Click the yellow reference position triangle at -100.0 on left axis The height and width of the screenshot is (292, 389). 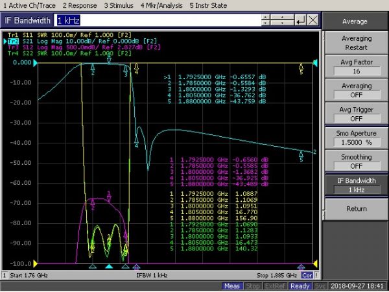point(35,263)
